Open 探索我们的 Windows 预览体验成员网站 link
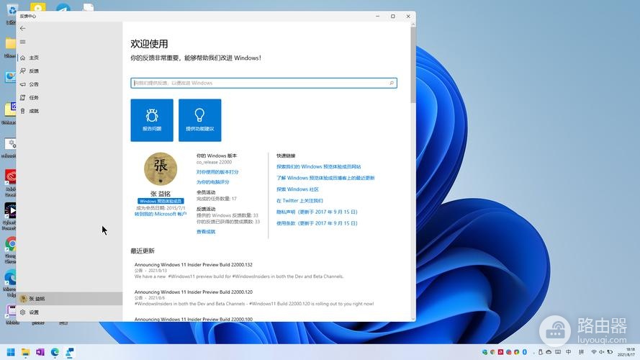Image resolution: width=640 pixels, height=360 pixels. point(318,166)
